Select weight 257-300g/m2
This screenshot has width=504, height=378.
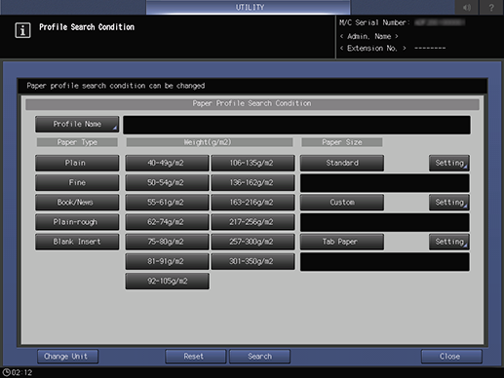(x=252, y=242)
